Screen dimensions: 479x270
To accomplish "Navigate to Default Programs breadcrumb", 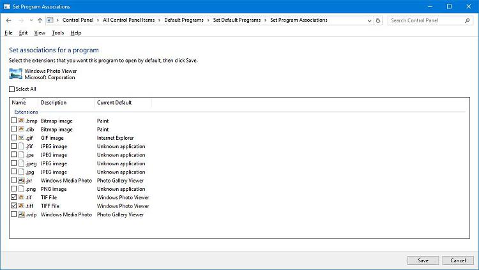I will click(x=183, y=20).
